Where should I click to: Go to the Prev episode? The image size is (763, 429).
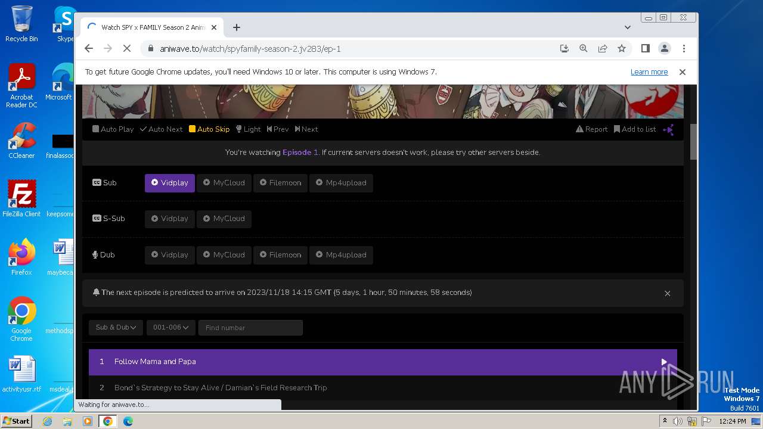[x=278, y=129]
